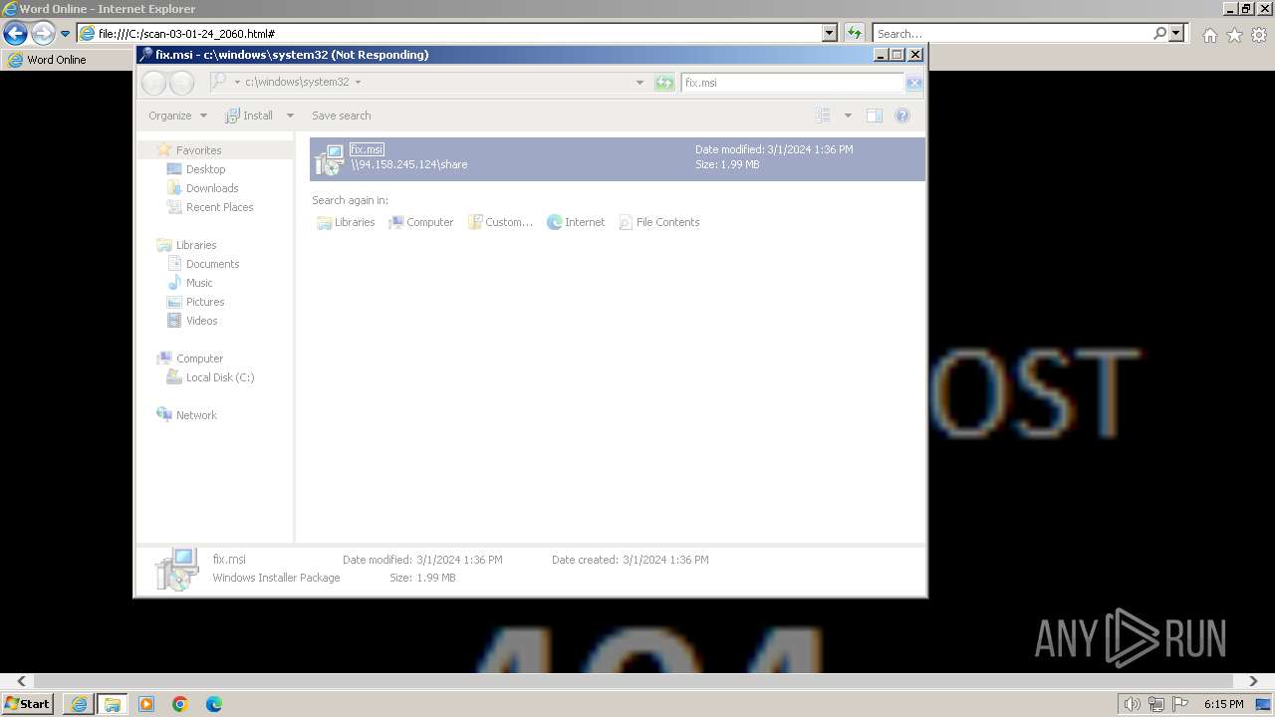Select Computer in navigation pane
Image resolution: width=1275 pixels, height=717 pixels.
[x=199, y=358]
